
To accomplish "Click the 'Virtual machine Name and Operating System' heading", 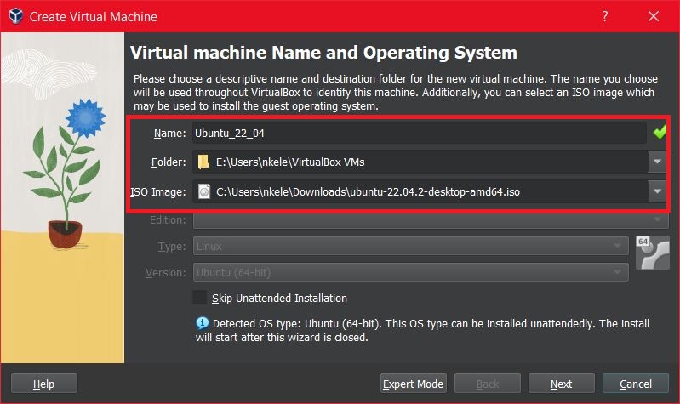I will (x=323, y=53).
